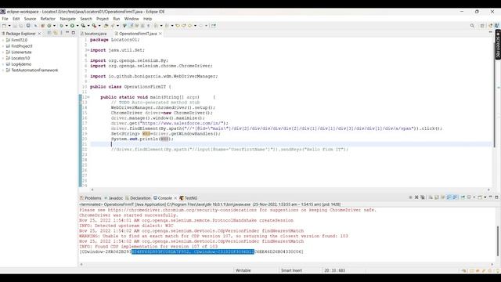Click the Console vertical scrollbar
Image resolution: width=501 pixels, height=282 pixels.
pos(498,240)
